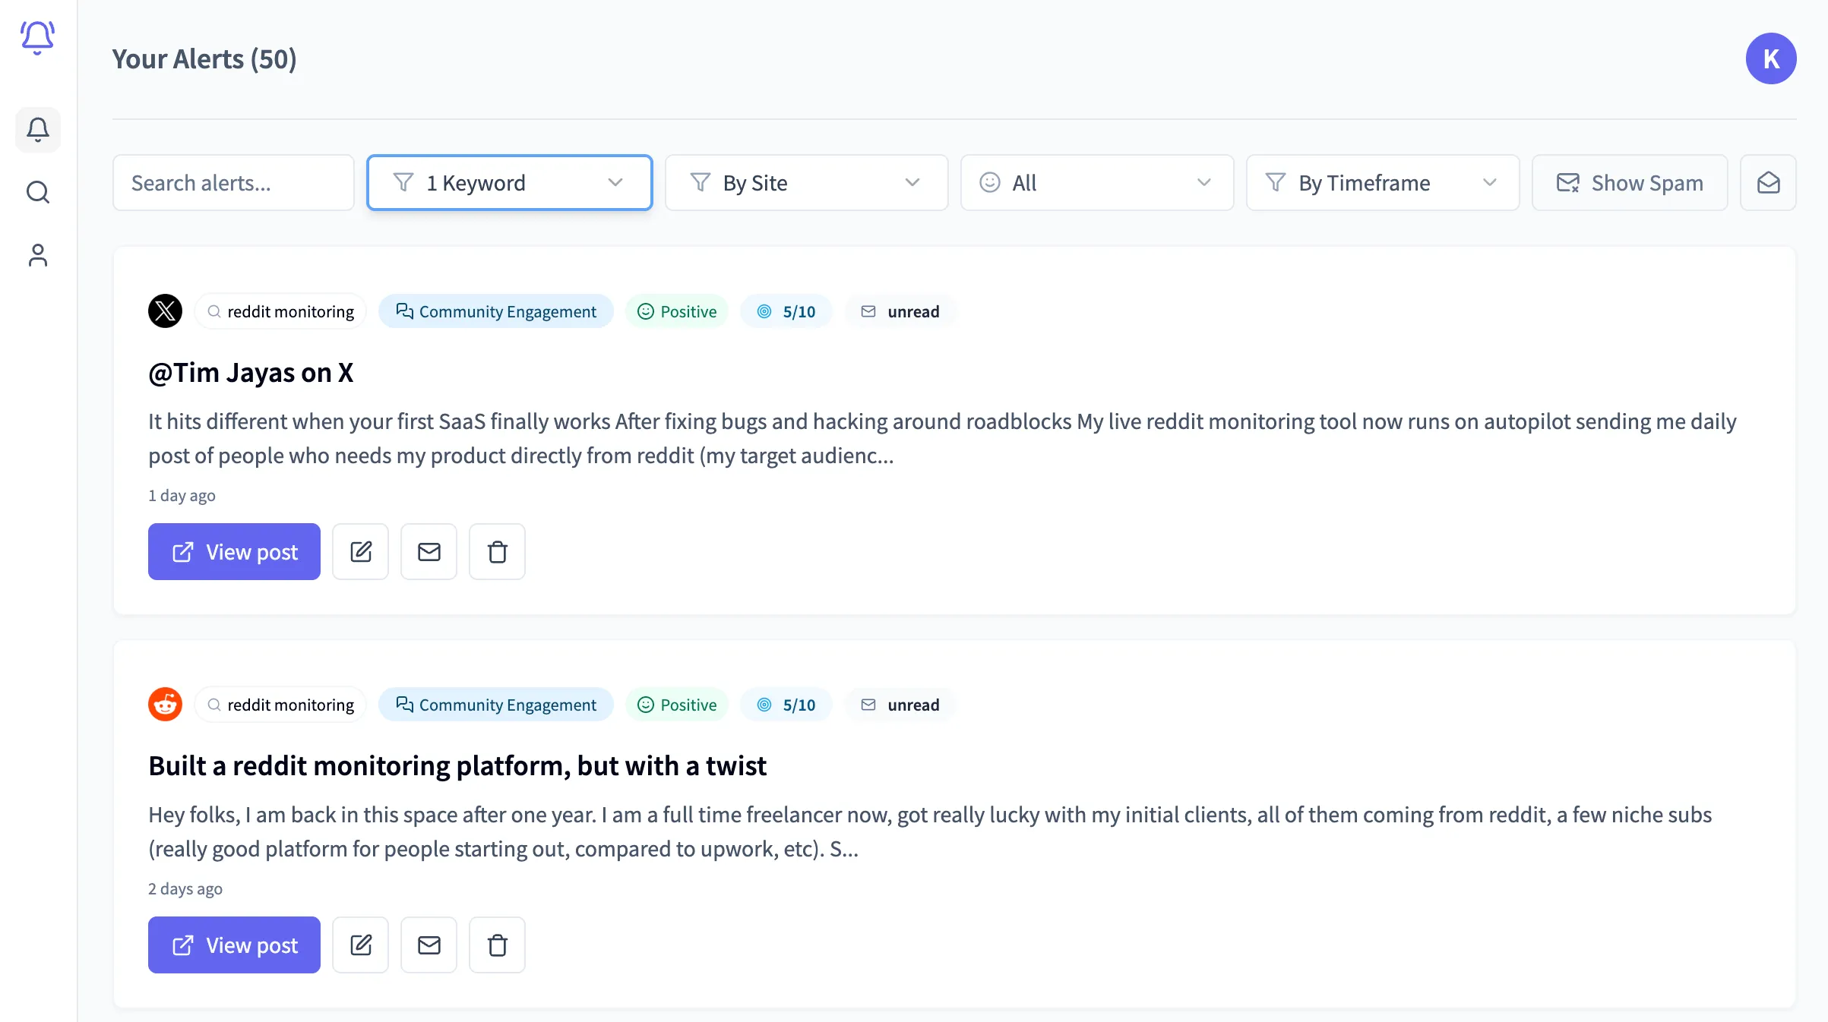This screenshot has width=1828, height=1022.
Task: Mark the Tim Jayas alert unread badge
Action: [900, 311]
